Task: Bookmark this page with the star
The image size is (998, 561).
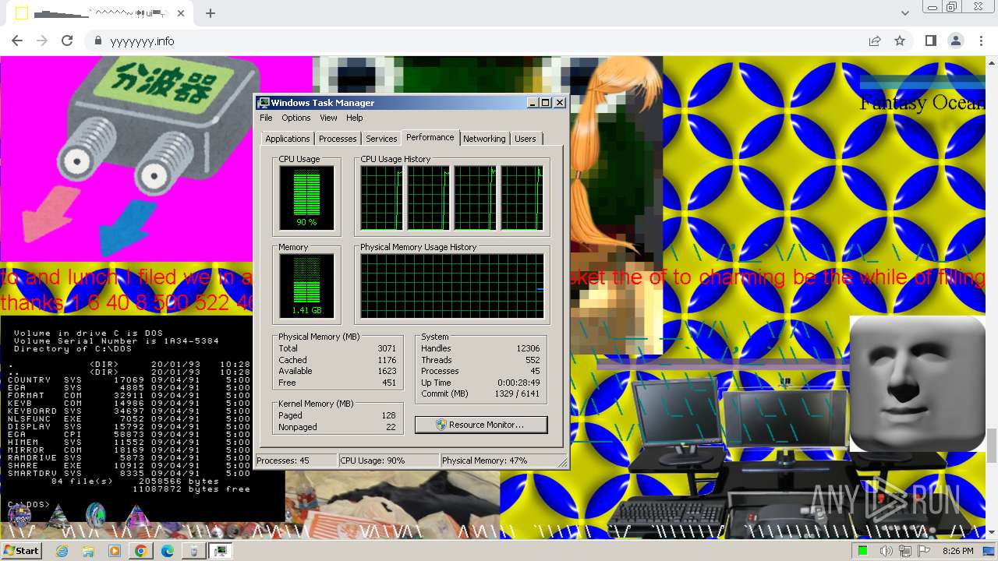Action: click(x=900, y=41)
